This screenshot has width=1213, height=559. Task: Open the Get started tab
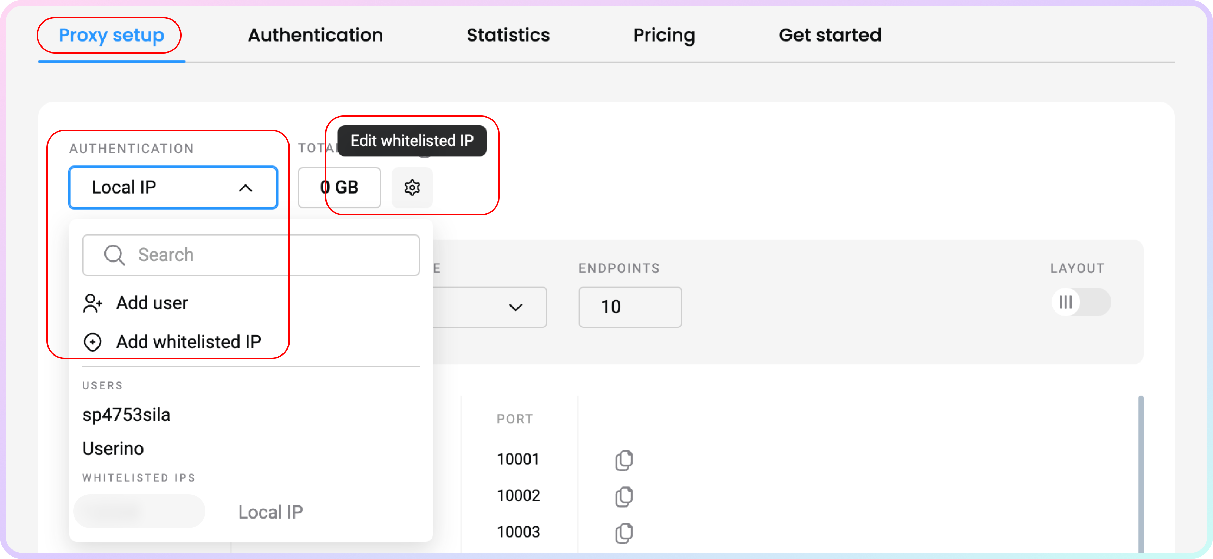pos(830,35)
